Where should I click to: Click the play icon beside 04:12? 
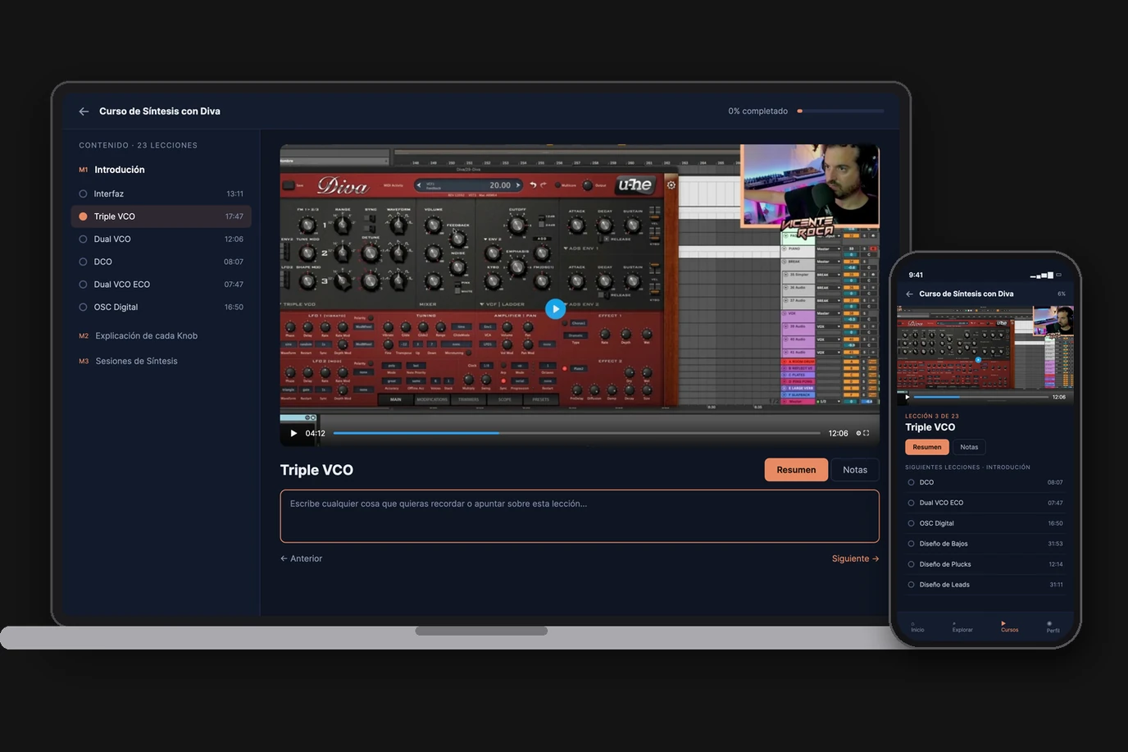(293, 433)
